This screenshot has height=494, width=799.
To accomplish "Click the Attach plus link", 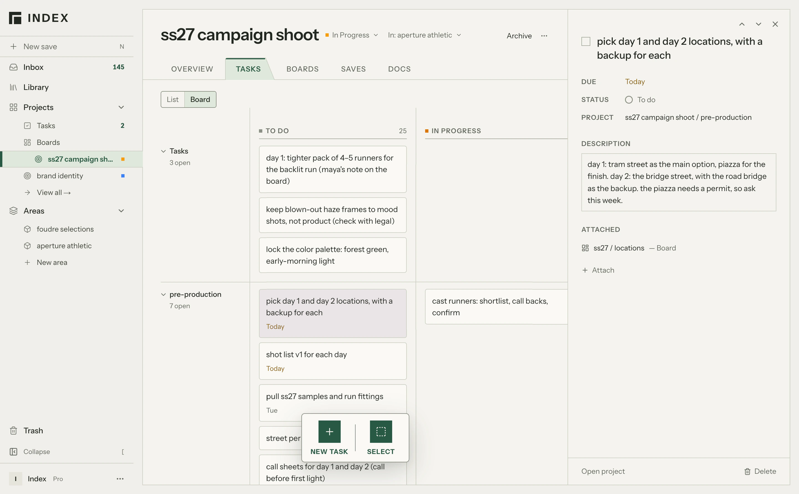I will [x=598, y=270].
